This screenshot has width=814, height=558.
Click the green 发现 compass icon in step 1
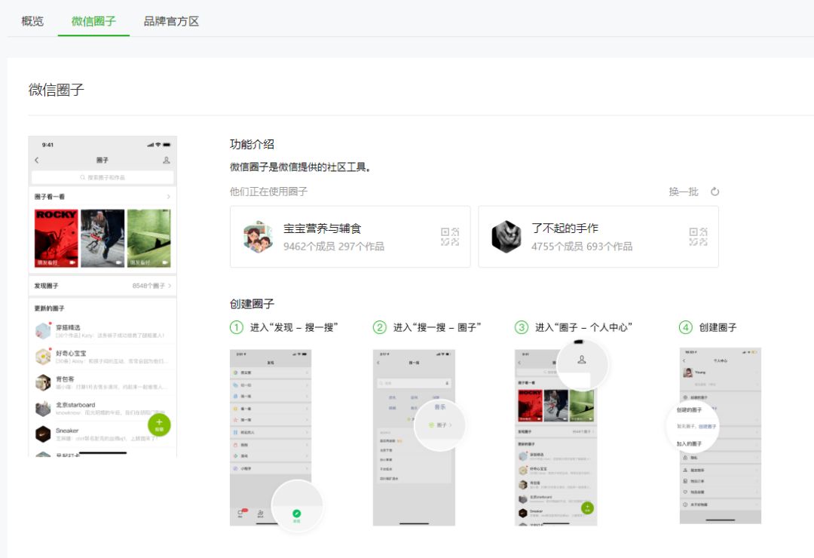tap(296, 514)
